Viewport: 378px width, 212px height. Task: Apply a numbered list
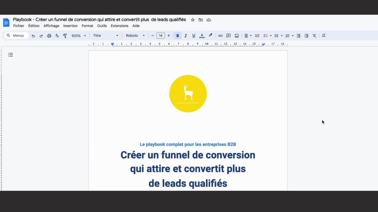pyautogui.click(x=287, y=36)
